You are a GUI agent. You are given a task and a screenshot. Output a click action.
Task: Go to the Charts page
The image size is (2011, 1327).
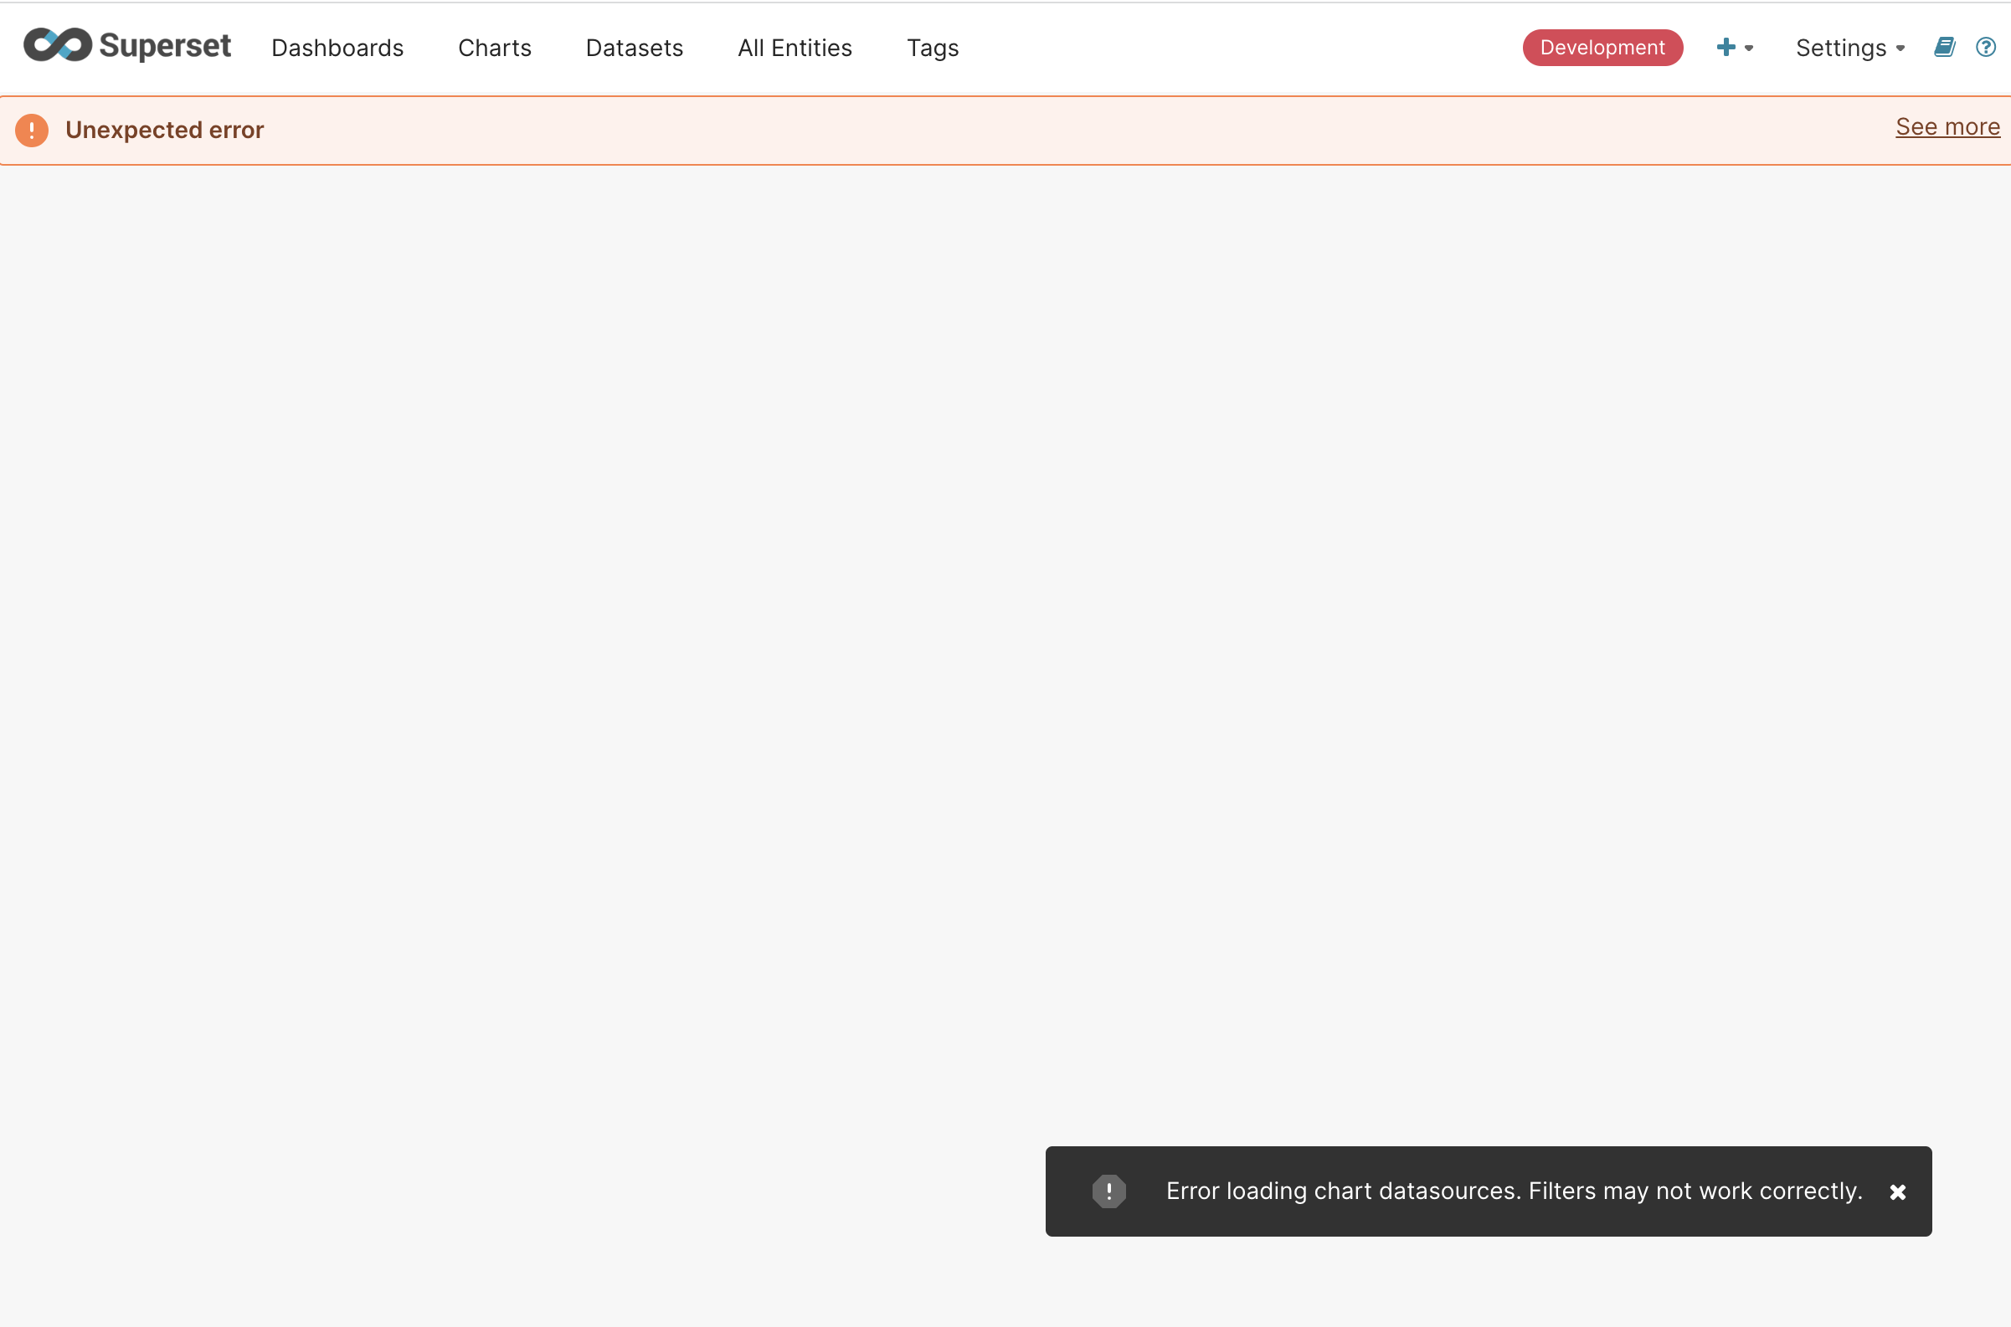[x=495, y=49]
